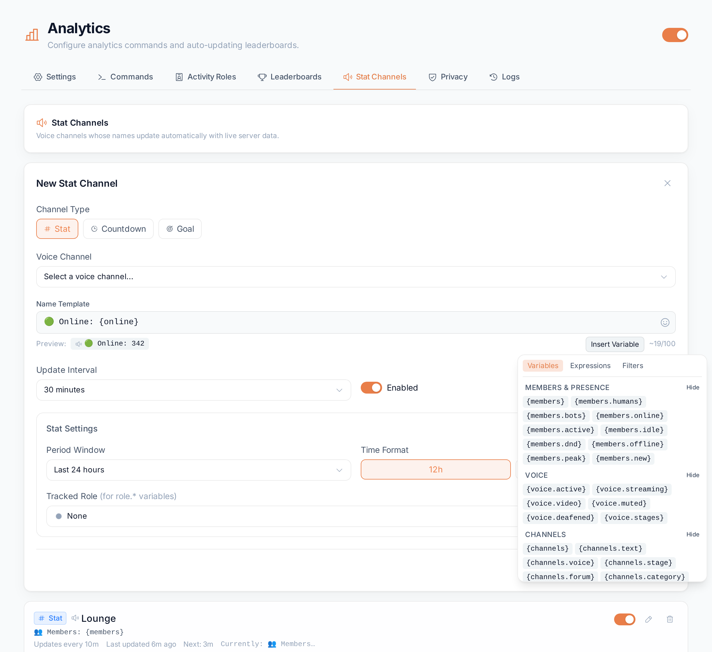Hide the Members & Presence variable group
This screenshot has width=712, height=652.
[x=693, y=387]
